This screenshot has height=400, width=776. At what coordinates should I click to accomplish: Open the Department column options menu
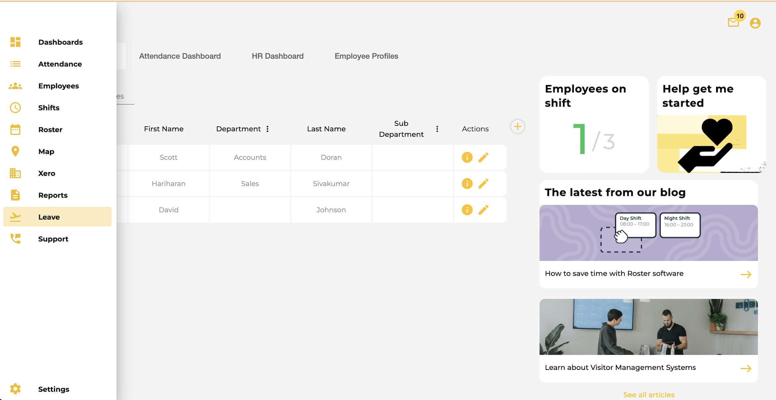pos(267,129)
